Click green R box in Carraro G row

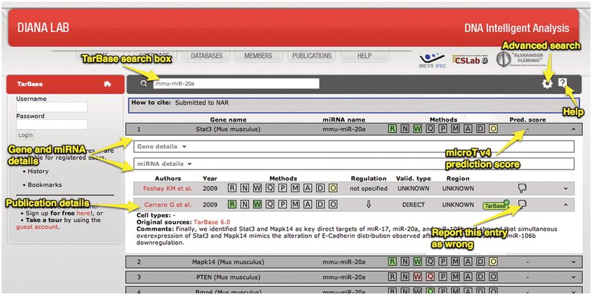tap(232, 204)
